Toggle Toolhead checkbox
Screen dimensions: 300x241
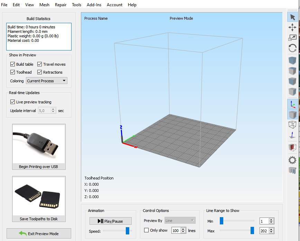point(12,72)
